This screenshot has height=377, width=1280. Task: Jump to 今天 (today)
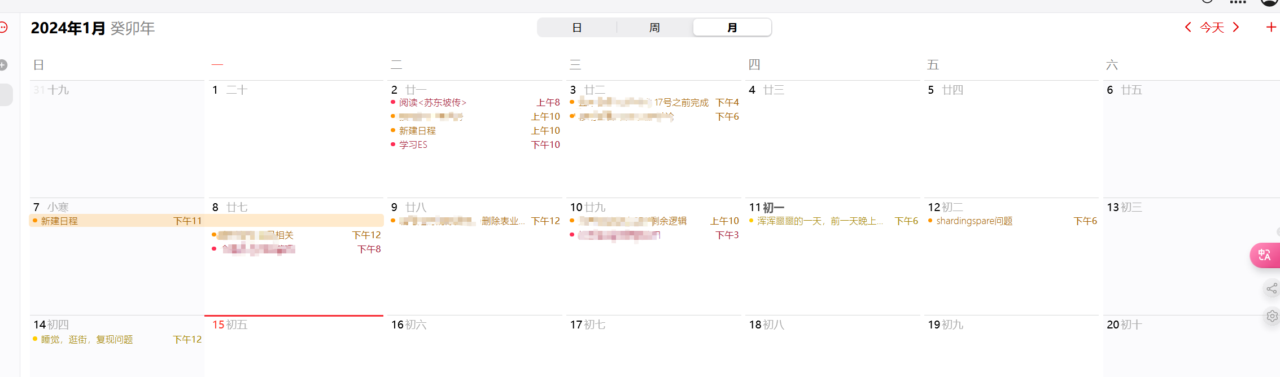pos(1212,28)
